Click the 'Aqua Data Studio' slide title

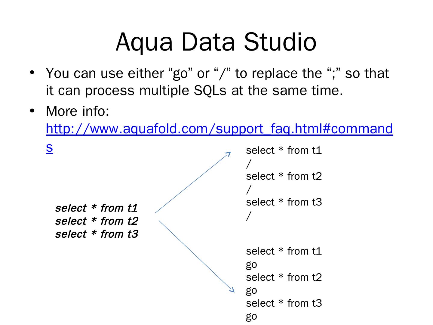pyautogui.click(x=216, y=42)
